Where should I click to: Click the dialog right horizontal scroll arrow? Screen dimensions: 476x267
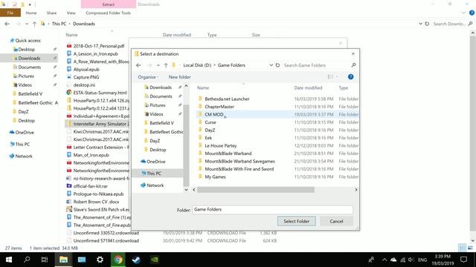(356, 190)
